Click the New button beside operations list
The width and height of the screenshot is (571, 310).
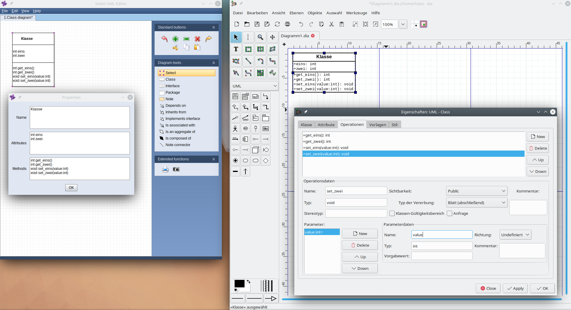(538, 137)
